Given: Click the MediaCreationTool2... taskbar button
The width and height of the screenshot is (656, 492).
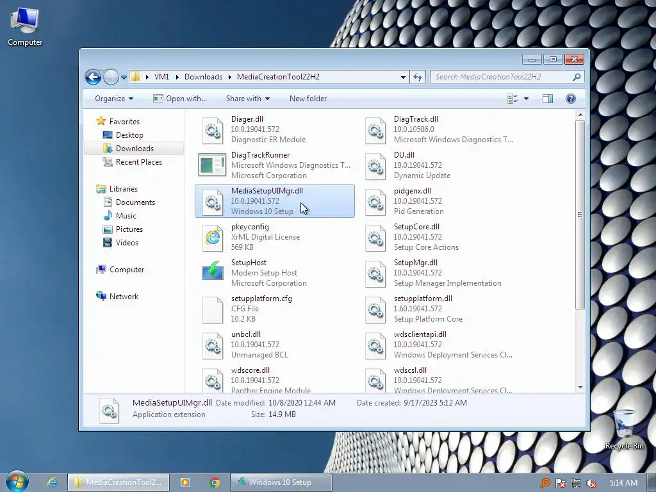Looking at the screenshot, I should point(119,482).
